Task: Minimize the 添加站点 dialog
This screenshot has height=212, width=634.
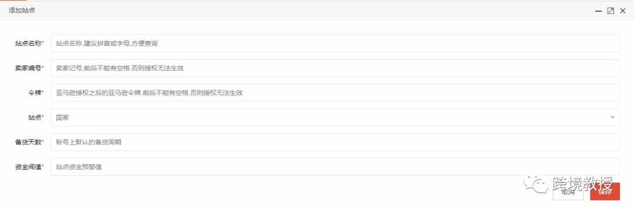Action: point(598,11)
